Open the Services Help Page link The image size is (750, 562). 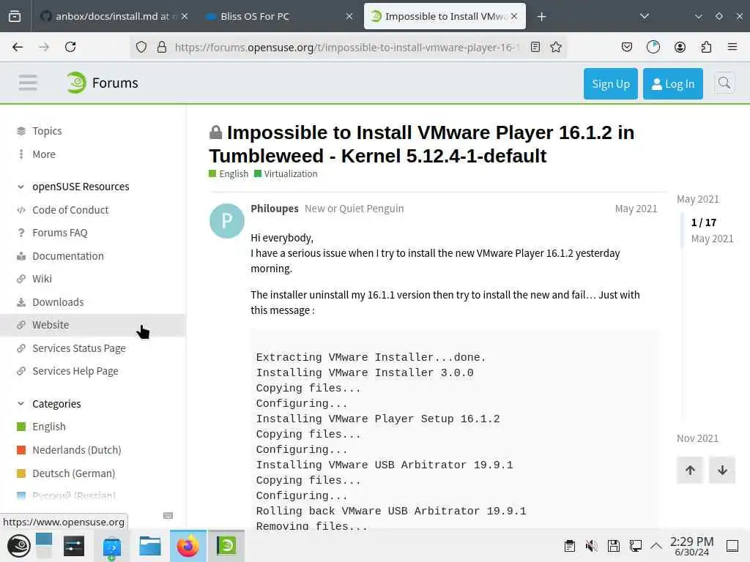(x=75, y=371)
